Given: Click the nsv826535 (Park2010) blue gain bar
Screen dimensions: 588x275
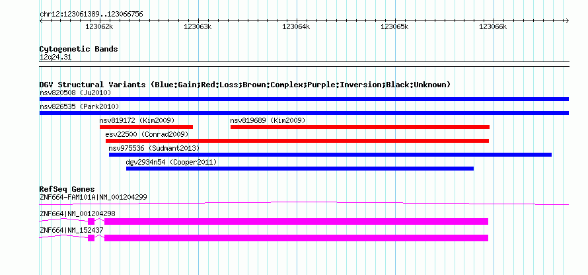Looking at the screenshot, I should tap(304, 113).
